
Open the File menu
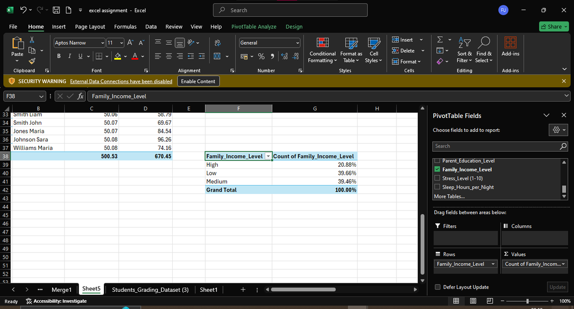(x=13, y=27)
